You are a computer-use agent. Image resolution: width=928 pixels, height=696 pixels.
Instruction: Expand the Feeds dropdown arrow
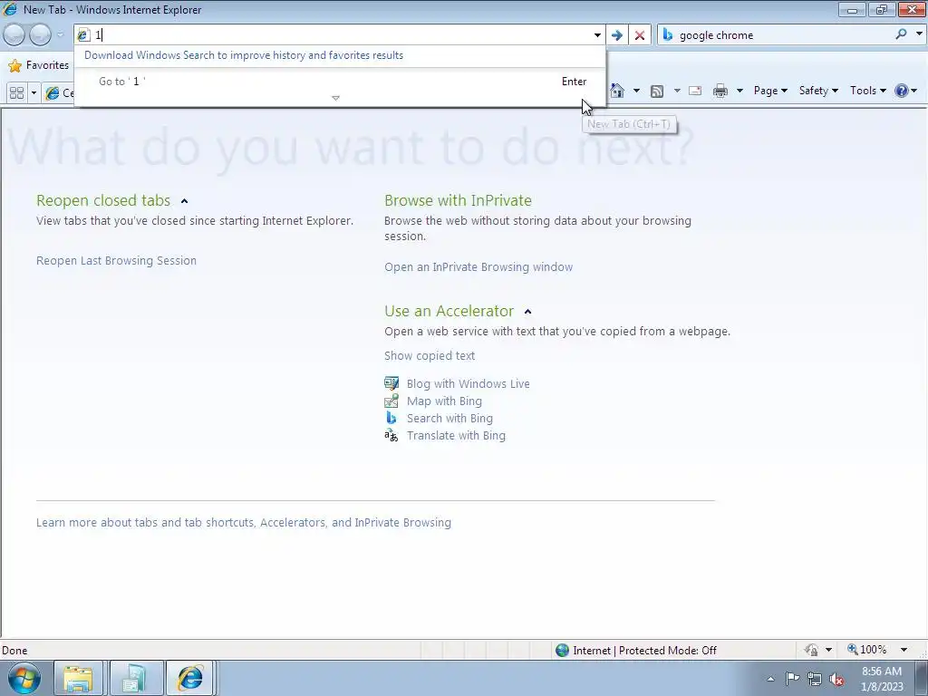(677, 91)
